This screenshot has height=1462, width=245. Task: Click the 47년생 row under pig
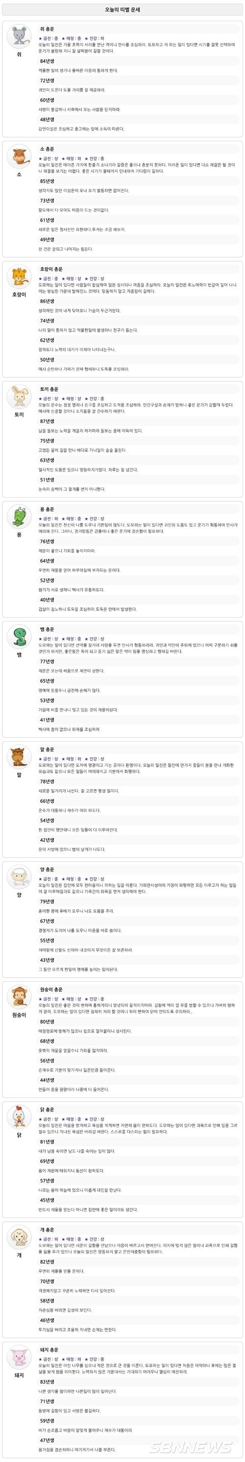pyautogui.click(x=138, y=1440)
